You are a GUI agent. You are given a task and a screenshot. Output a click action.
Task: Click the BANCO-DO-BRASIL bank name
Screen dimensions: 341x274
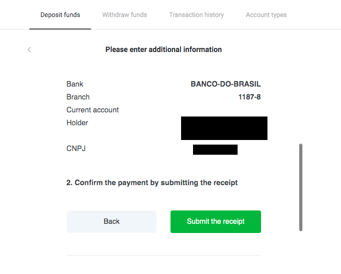(x=226, y=84)
